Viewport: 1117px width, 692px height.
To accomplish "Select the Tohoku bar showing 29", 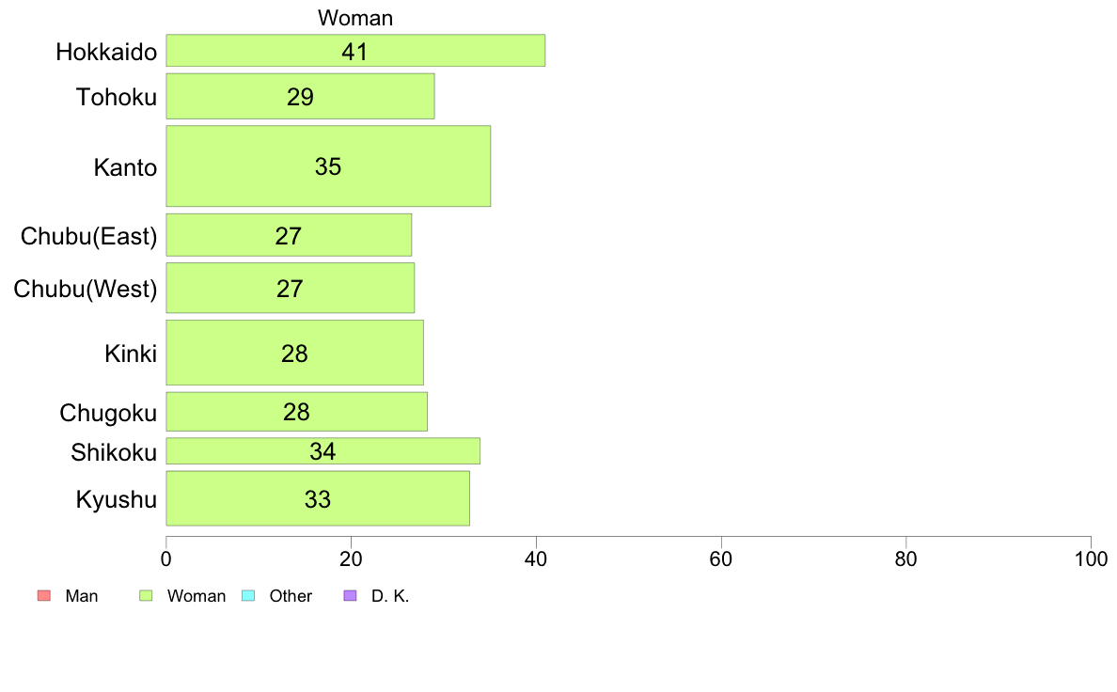I will pyautogui.click(x=300, y=96).
